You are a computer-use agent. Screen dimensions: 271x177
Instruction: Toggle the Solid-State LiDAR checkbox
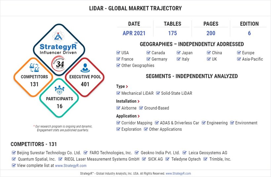click(158, 93)
